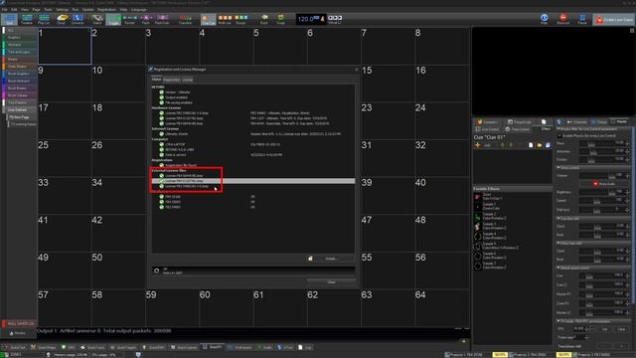This screenshot has height=358, width=636.
Task: Collapse the Show control section
Action: [558, 168]
